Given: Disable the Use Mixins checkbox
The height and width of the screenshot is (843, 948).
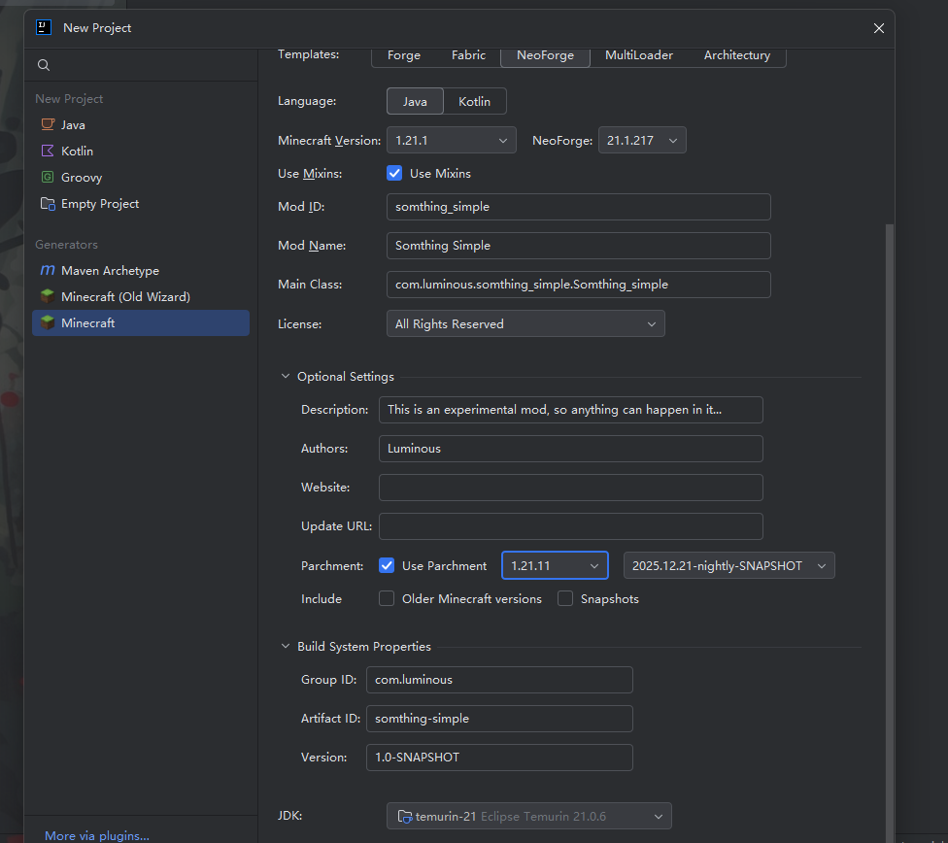Looking at the screenshot, I should [x=394, y=173].
